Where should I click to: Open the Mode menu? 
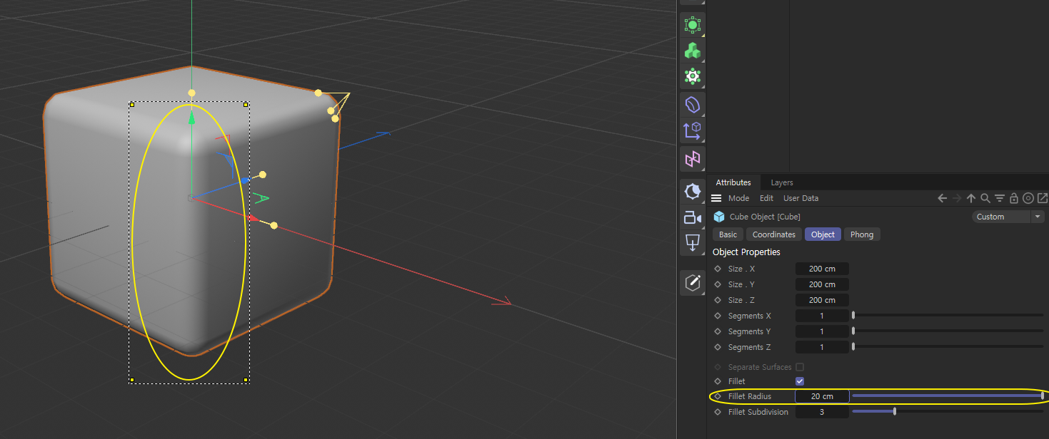point(738,198)
